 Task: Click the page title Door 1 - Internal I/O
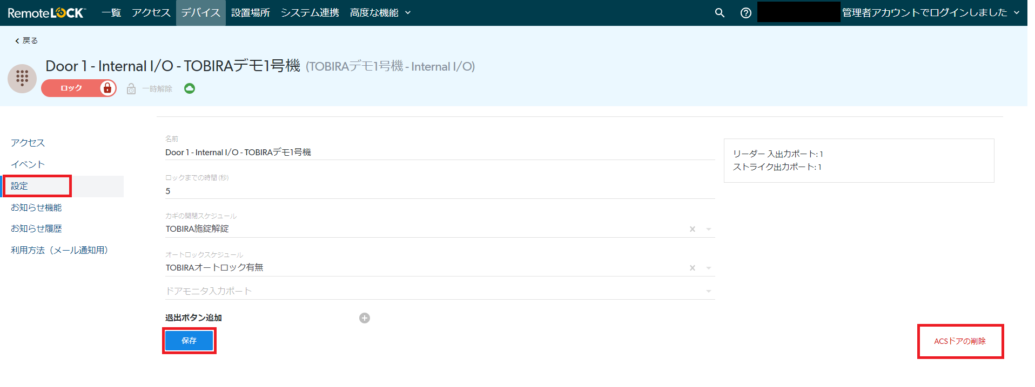(173, 66)
